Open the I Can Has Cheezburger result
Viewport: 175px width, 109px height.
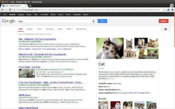click(x=51, y=82)
